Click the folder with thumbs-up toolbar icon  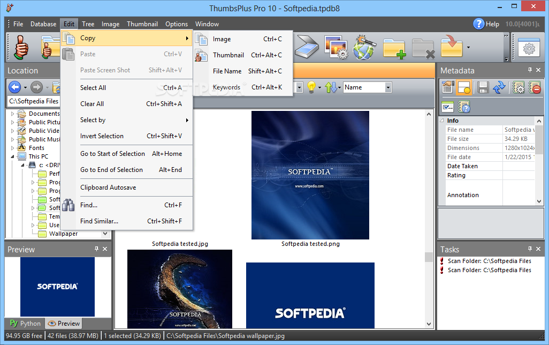[50, 47]
